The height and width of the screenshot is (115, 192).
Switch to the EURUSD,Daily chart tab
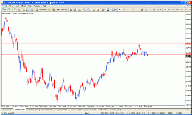33,110
